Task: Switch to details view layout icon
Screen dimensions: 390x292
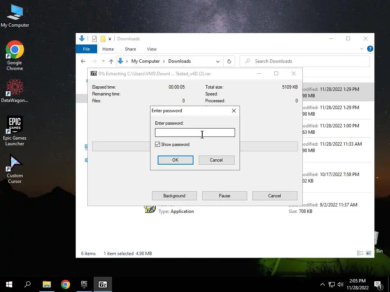Action: (360, 253)
